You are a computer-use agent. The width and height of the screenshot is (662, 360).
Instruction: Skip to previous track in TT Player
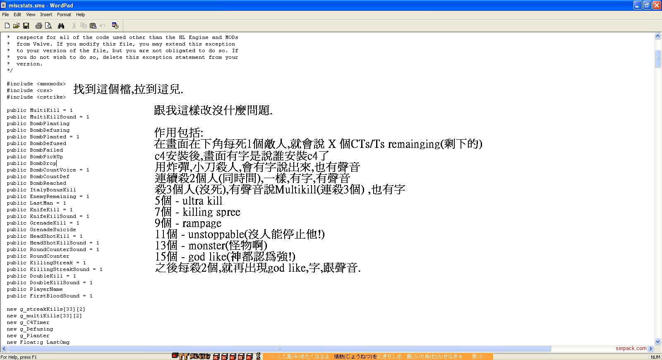pos(216,357)
